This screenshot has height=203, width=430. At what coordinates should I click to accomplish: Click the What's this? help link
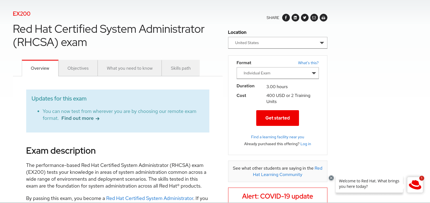point(308,63)
